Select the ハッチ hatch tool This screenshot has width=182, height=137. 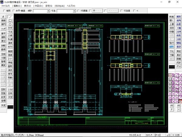3,29
